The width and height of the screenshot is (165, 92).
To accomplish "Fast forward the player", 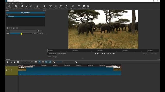I will point(102,54).
